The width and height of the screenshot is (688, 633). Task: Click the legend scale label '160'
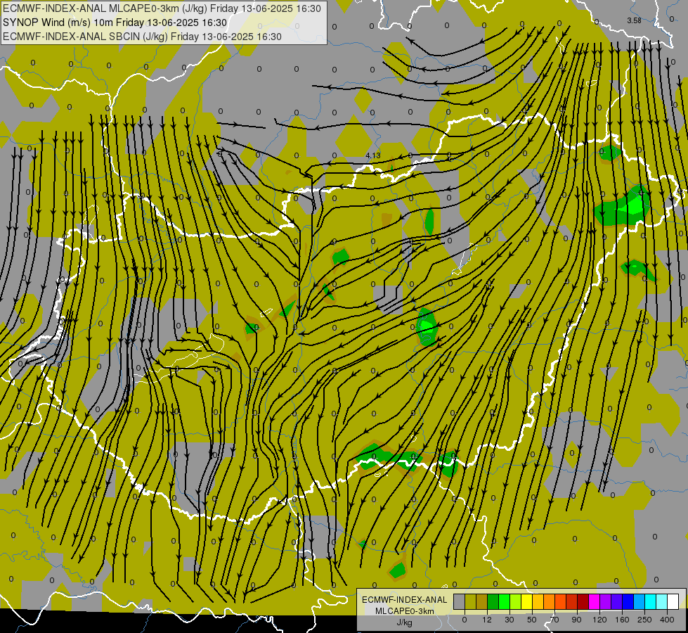pos(622,620)
